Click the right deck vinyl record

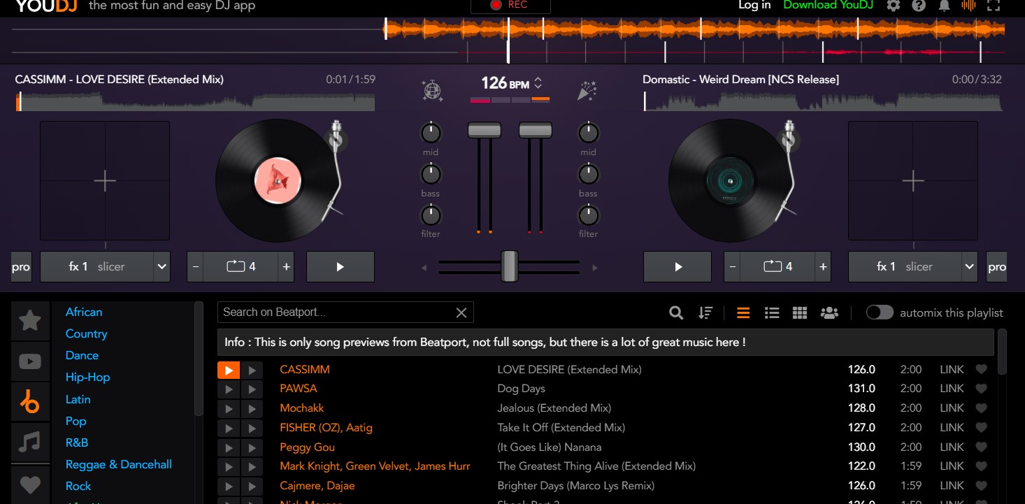tap(731, 181)
